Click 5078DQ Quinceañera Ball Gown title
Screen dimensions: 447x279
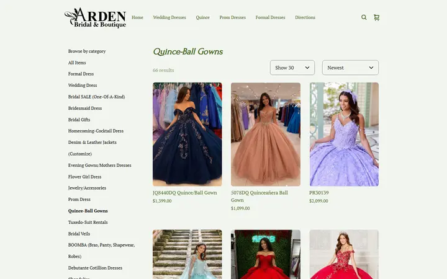point(260,197)
